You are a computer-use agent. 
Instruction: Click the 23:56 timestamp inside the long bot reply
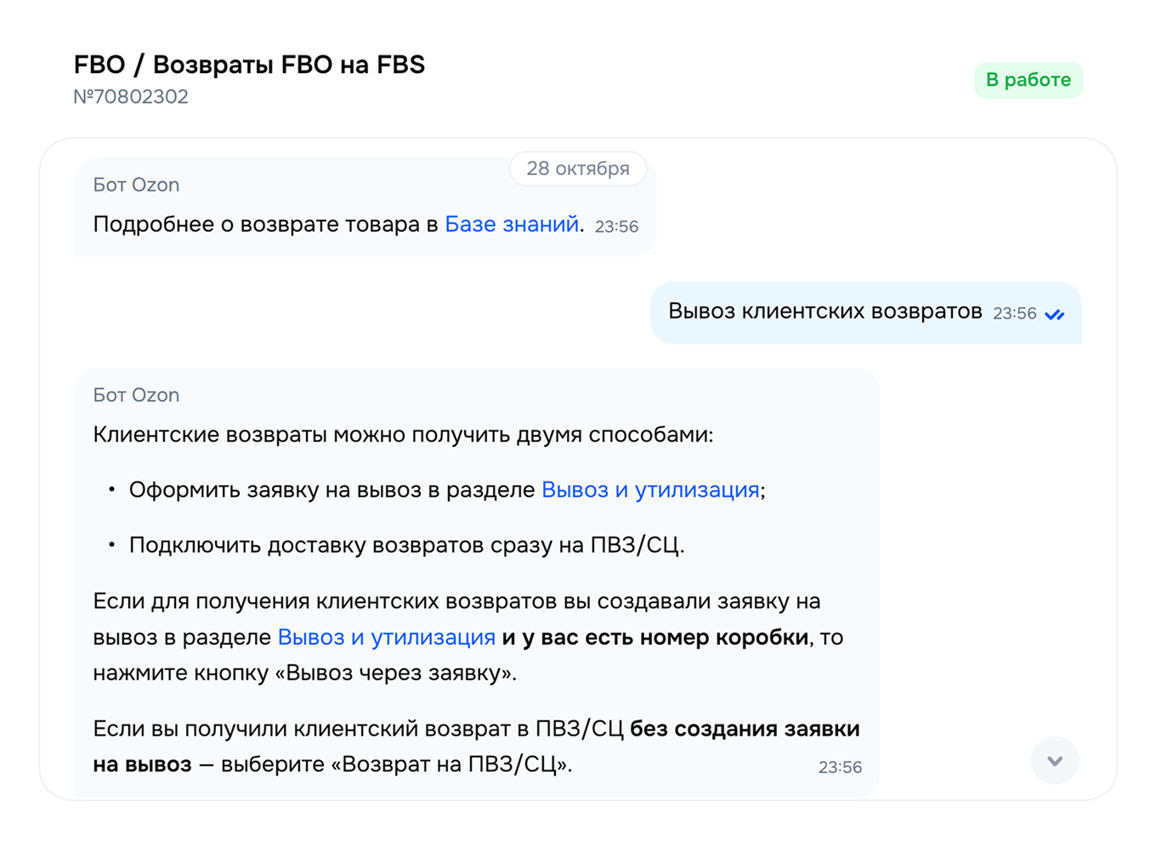click(841, 767)
